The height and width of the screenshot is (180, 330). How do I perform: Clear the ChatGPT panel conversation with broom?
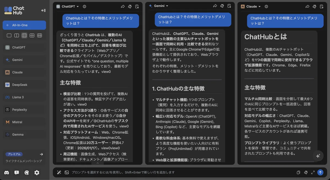click(130, 6)
